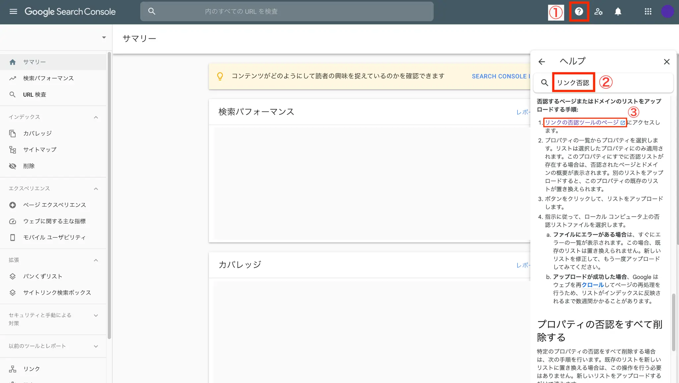Collapse the インデックス section

click(96, 117)
